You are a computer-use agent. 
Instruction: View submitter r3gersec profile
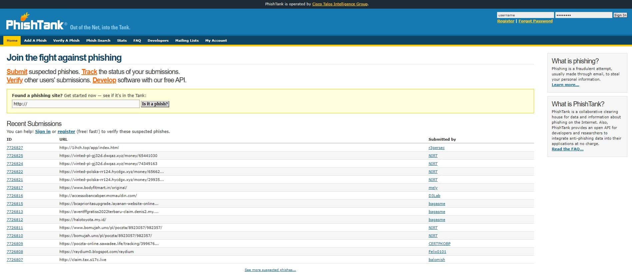[x=436, y=148]
